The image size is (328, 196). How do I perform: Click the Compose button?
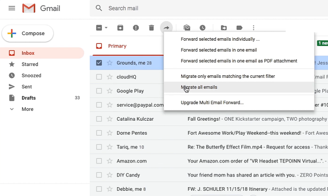(27, 33)
